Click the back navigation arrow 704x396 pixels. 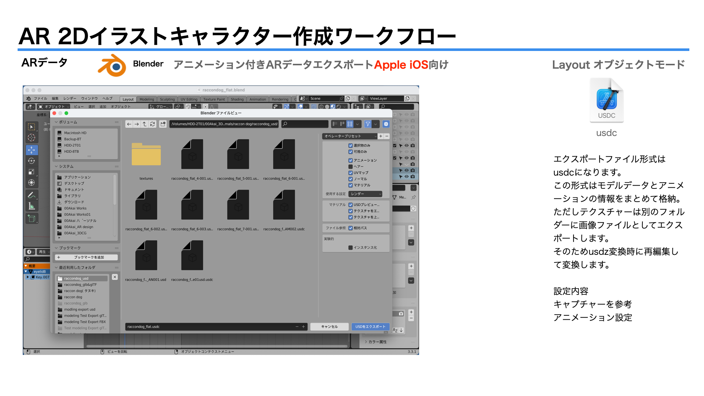coord(129,124)
